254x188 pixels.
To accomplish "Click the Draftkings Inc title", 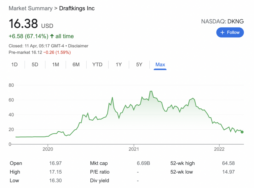I will pos(77,8).
